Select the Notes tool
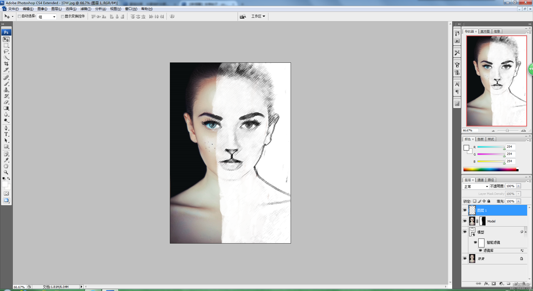533x291 pixels. pos(6,154)
